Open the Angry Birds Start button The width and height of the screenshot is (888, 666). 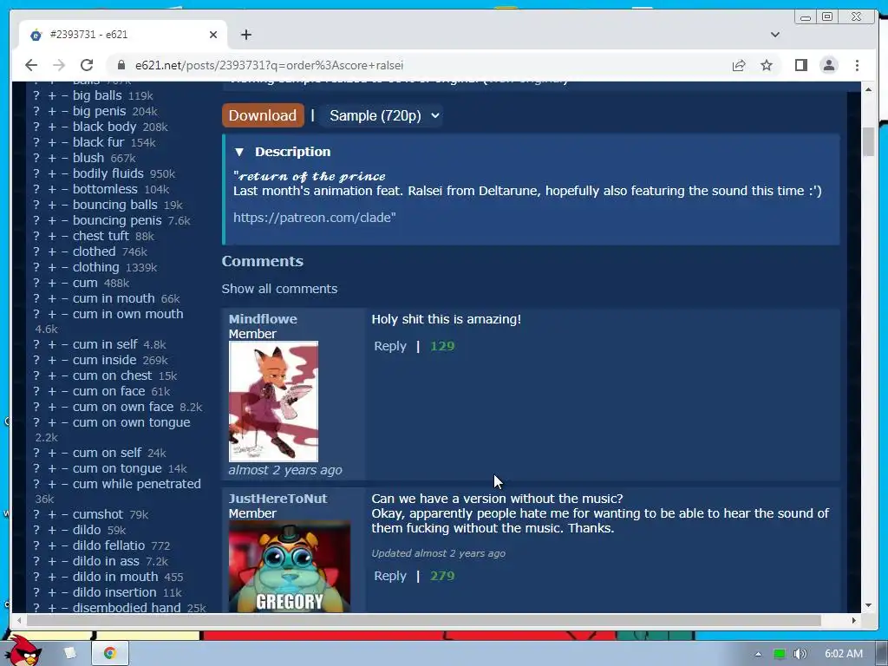pos(23,651)
